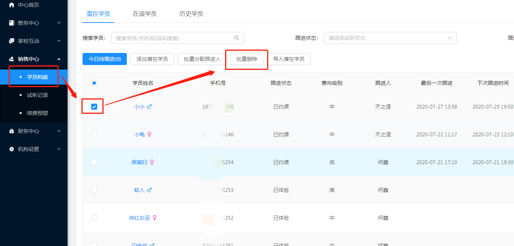
Task: Switch to the 历史学员 tab
Action: point(191,14)
